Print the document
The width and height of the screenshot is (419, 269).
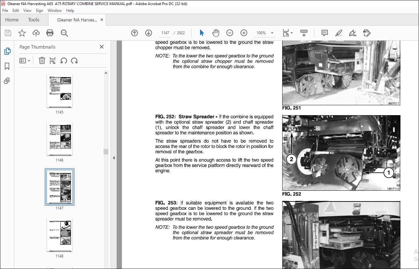point(50,33)
